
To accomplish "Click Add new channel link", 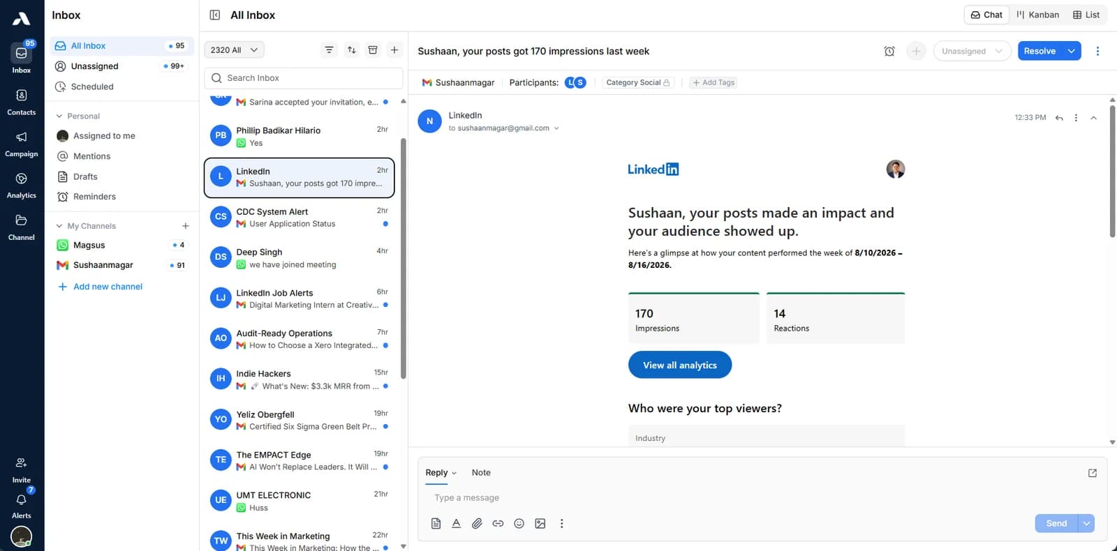I will [100, 287].
